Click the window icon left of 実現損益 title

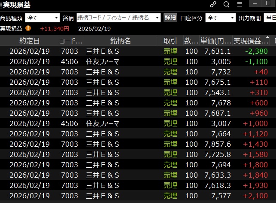[2, 5]
